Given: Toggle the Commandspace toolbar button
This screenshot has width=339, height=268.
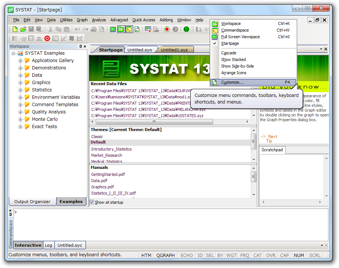Looking at the screenshot, I should click(x=129, y=29).
